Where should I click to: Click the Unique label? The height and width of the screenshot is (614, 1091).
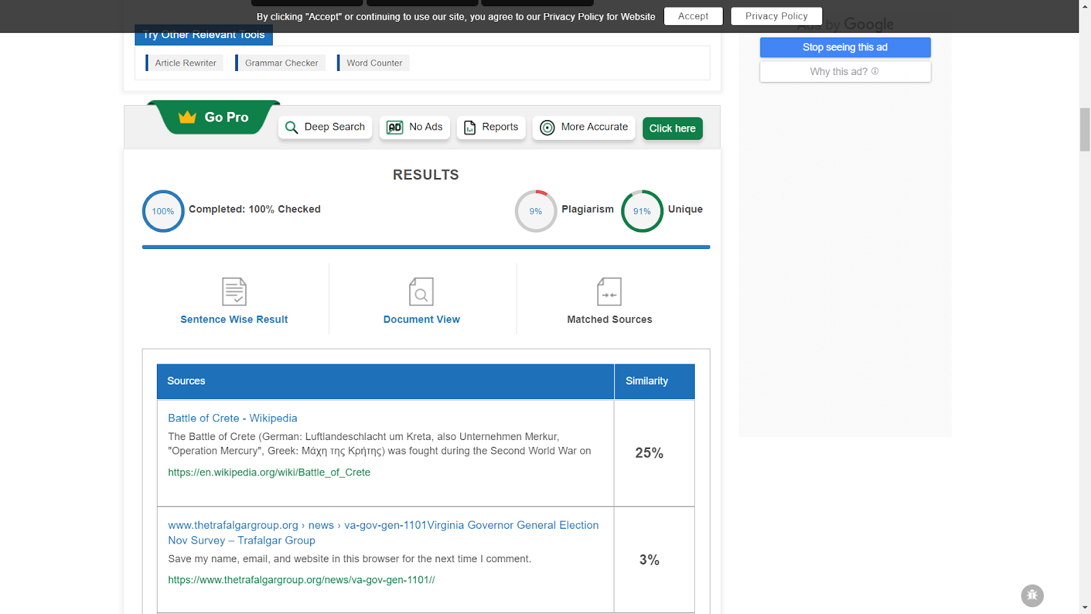tap(685, 209)
